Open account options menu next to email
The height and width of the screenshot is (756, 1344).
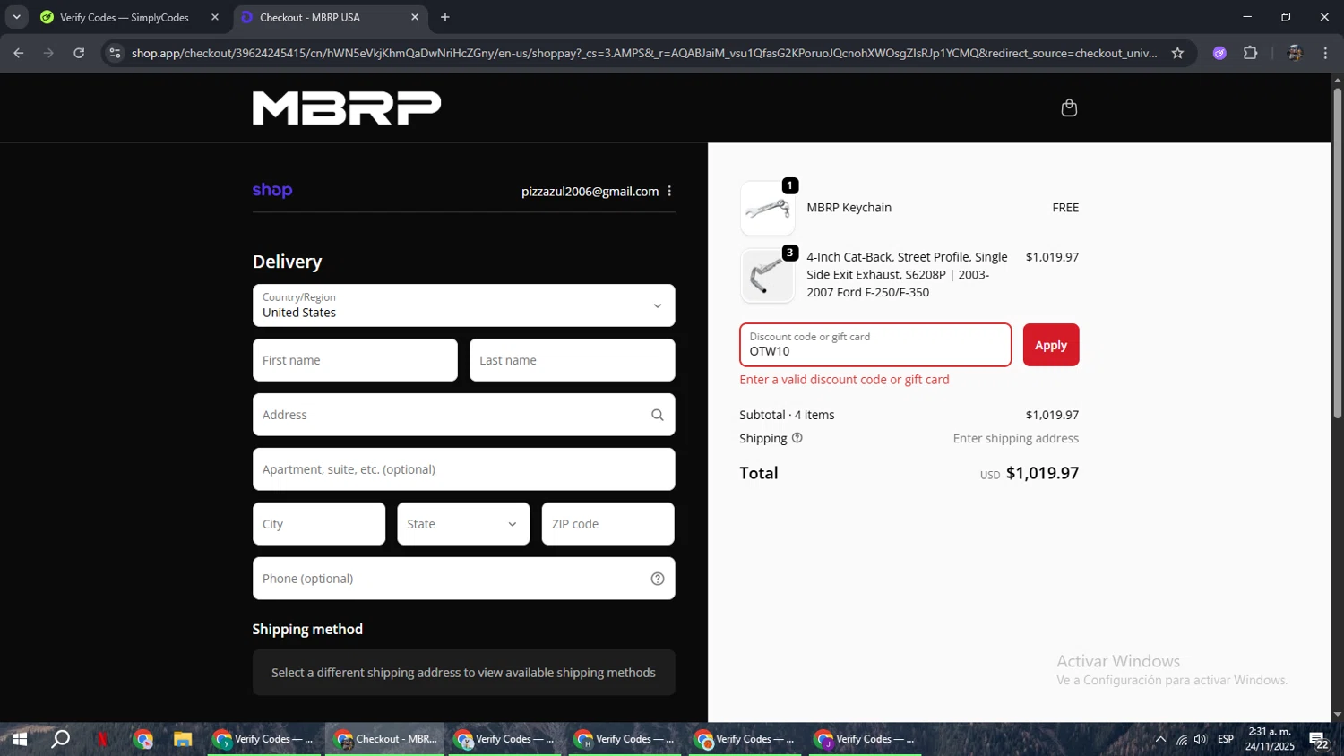[x=669, y=191]
